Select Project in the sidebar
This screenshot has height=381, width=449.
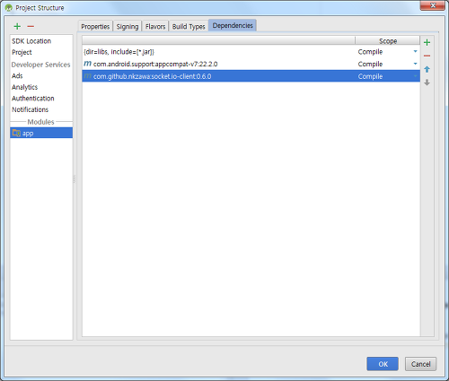(x=22, y=52)
